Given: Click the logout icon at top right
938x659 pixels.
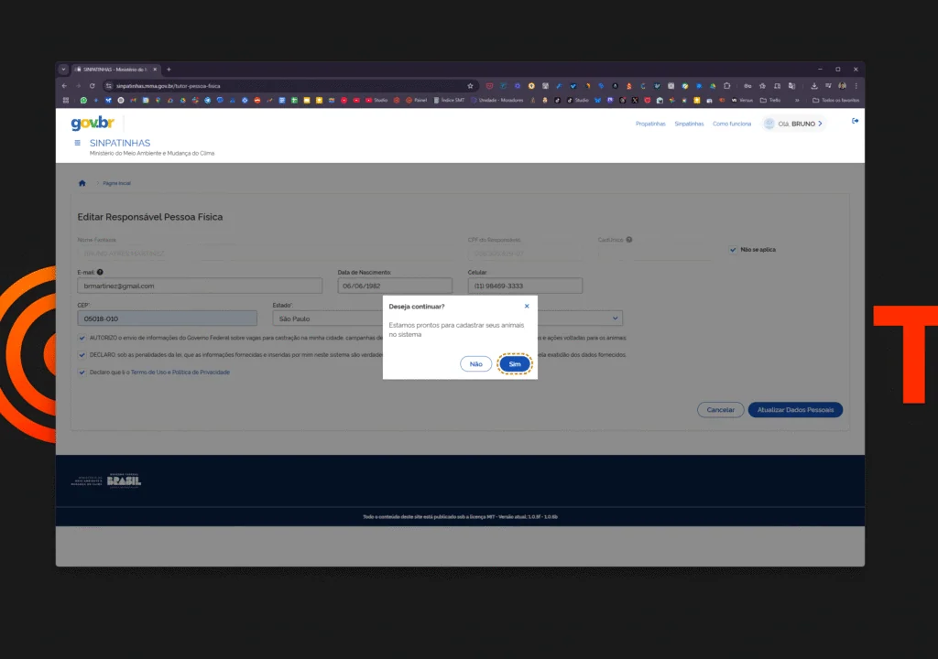Looking at the screenshot, I should pos(855,121).
